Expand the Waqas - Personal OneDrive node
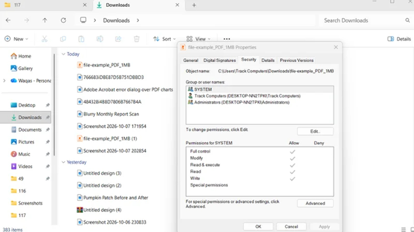 click(4, 80)
